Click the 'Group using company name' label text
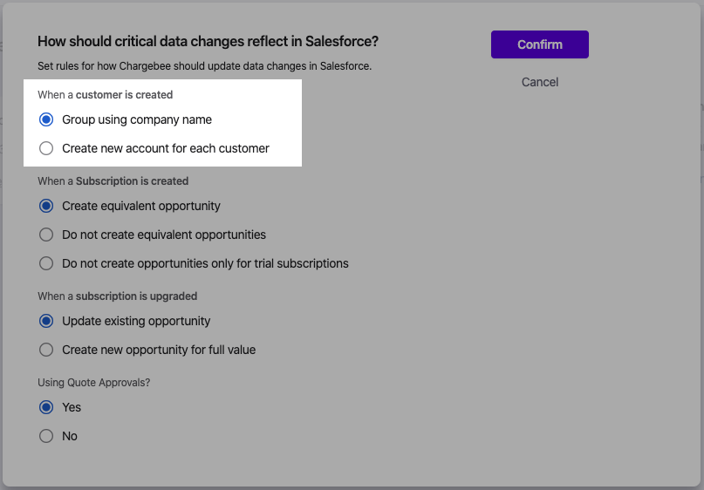 [137, 119]
